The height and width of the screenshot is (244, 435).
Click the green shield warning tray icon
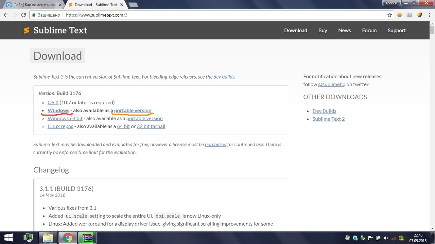[x=401, y=238]
